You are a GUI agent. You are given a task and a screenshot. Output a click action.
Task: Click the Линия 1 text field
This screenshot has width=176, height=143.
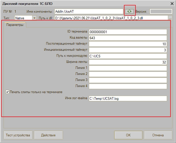[x=128, y=68]
